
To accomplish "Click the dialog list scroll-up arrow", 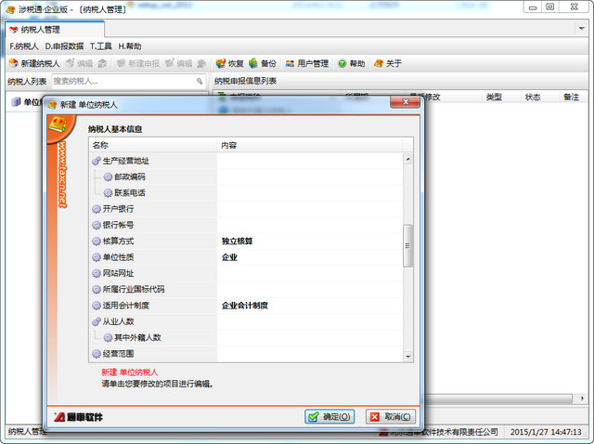I will [x=408, y=159].
